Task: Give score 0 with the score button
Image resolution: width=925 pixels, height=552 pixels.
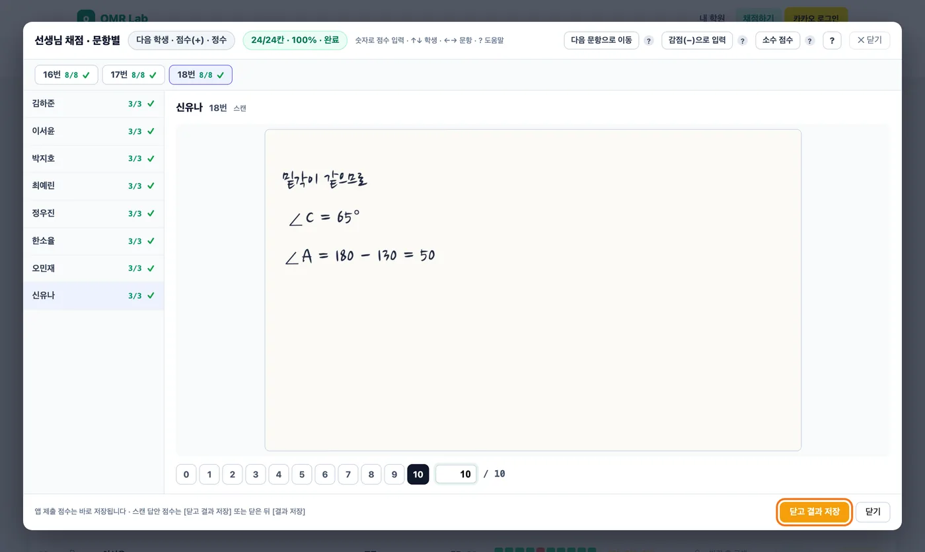Action: point(186,474)
